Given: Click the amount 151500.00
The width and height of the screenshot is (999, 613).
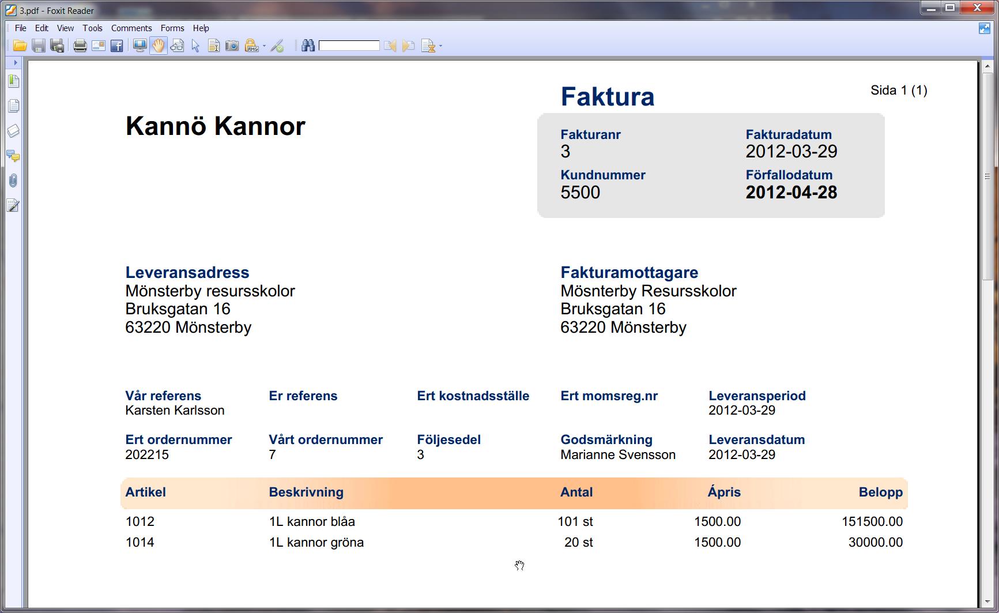Looking at the screenshot, I should (x=872, y=521).
